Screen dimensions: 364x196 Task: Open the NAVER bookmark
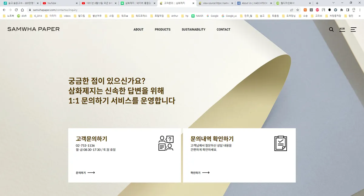197,16
